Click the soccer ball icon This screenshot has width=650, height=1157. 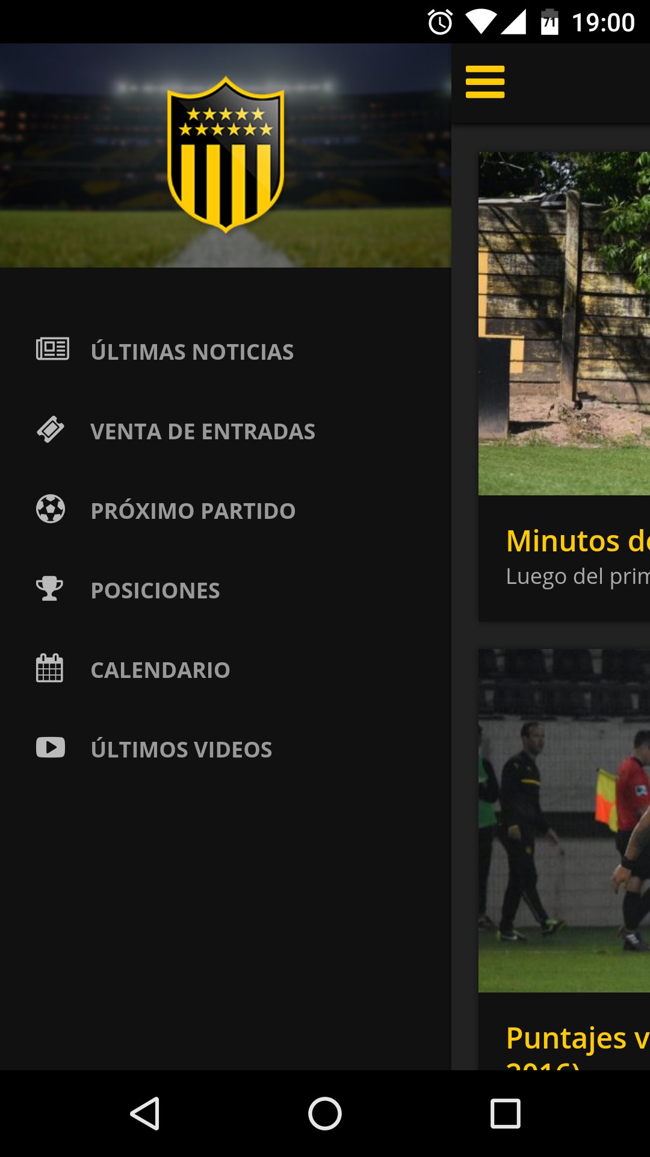pos(51,509)
